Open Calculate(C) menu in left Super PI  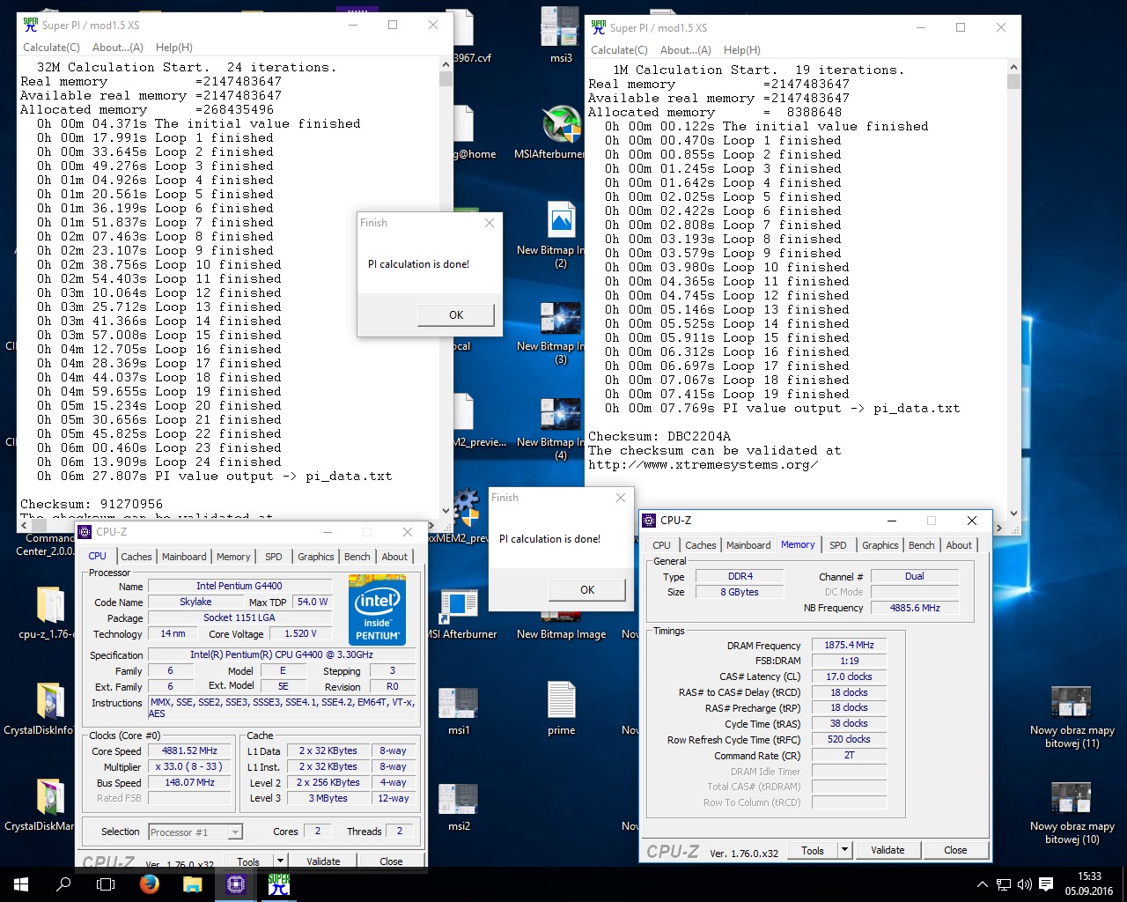click(51, 48)
